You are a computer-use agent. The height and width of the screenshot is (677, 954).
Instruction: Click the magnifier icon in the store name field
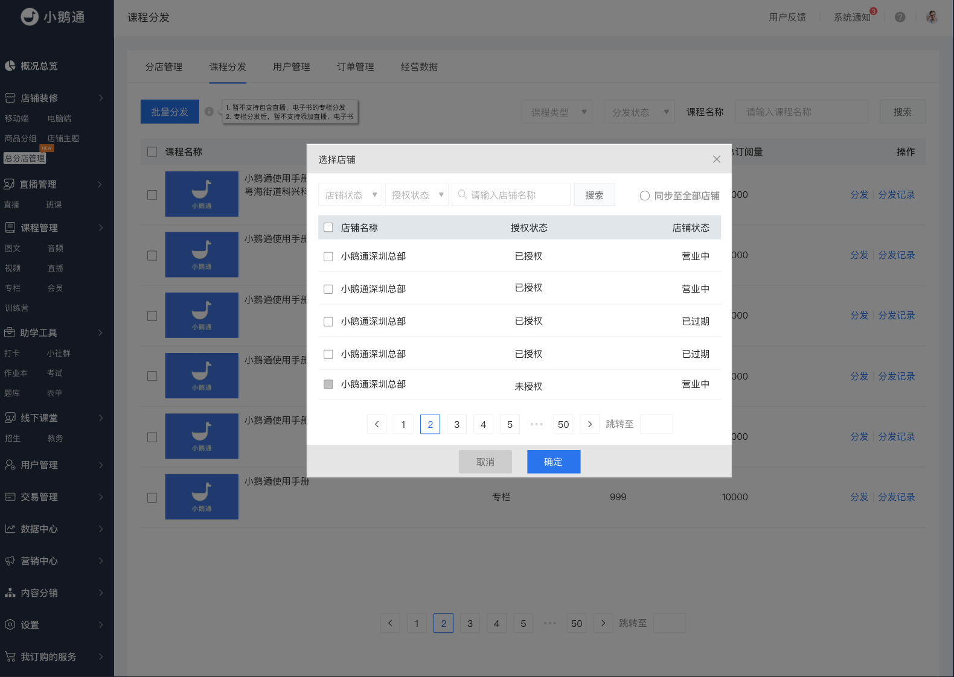click(463, 194)
